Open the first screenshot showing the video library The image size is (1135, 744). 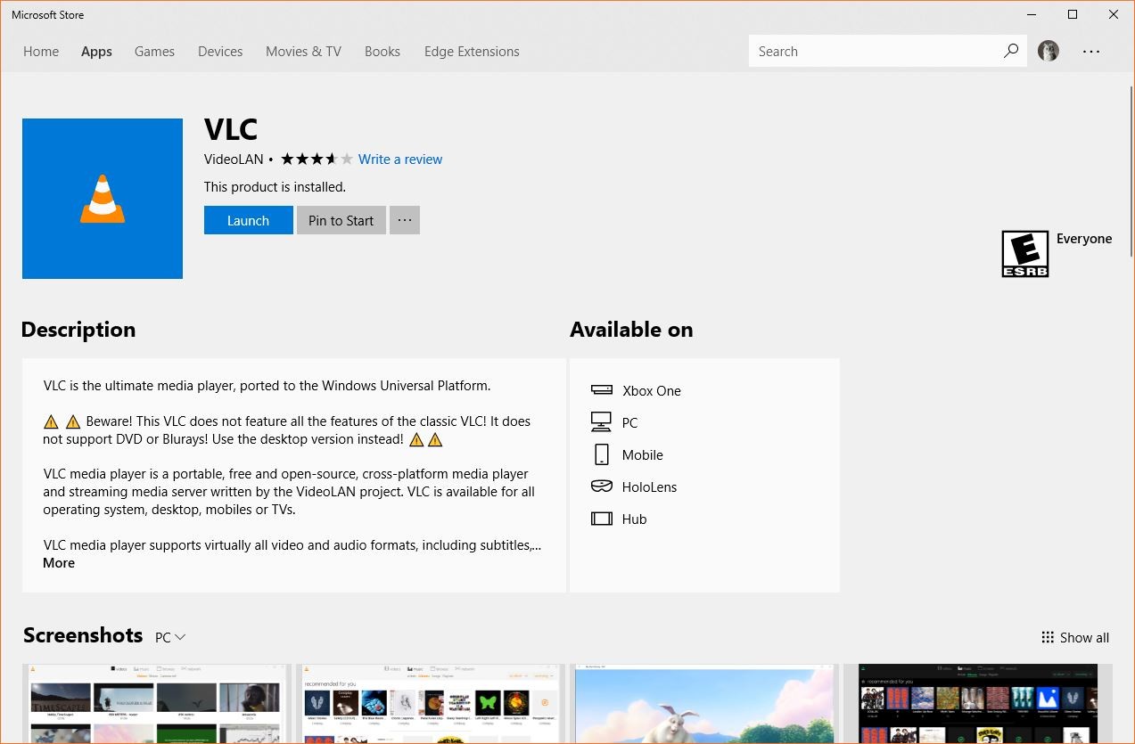[157, 704]
